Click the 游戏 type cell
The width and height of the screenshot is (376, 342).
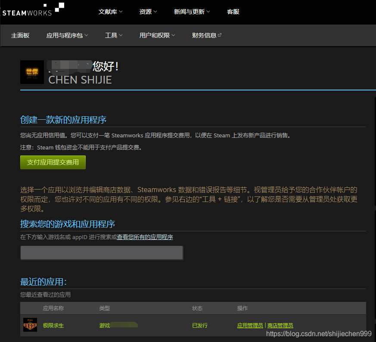click(105, 326)
